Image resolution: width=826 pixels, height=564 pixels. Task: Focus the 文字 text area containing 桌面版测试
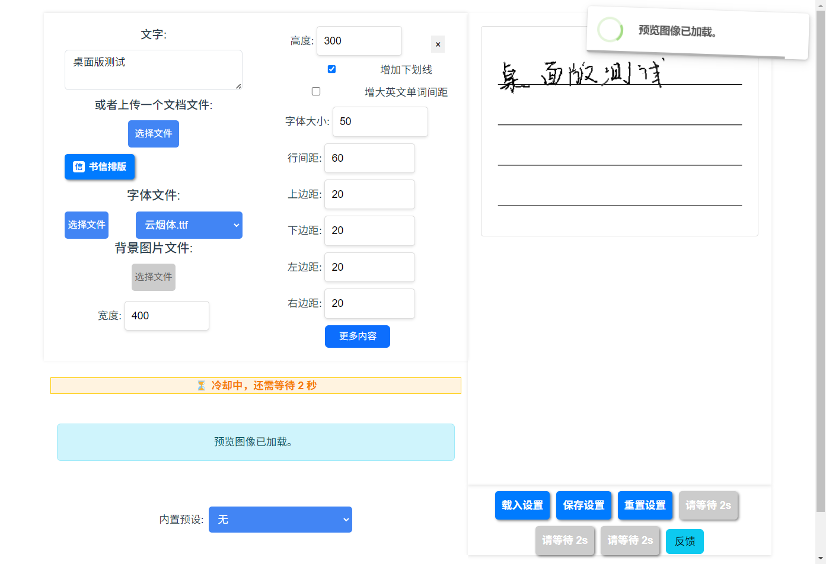coord(154,70)
